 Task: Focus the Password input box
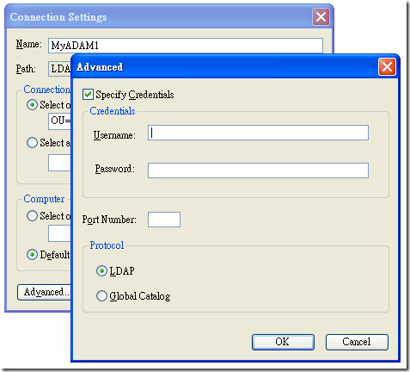[258, 170]
